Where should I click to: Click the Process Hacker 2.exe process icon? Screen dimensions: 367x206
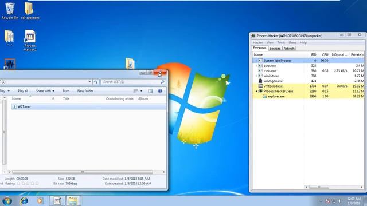(x=260, y=91)
